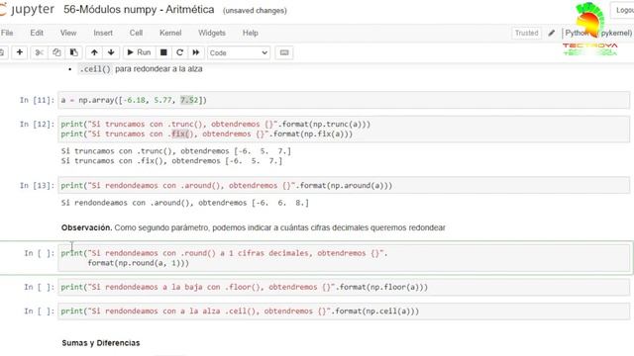Click the unsaved changes status text

[x=255, y=11]
